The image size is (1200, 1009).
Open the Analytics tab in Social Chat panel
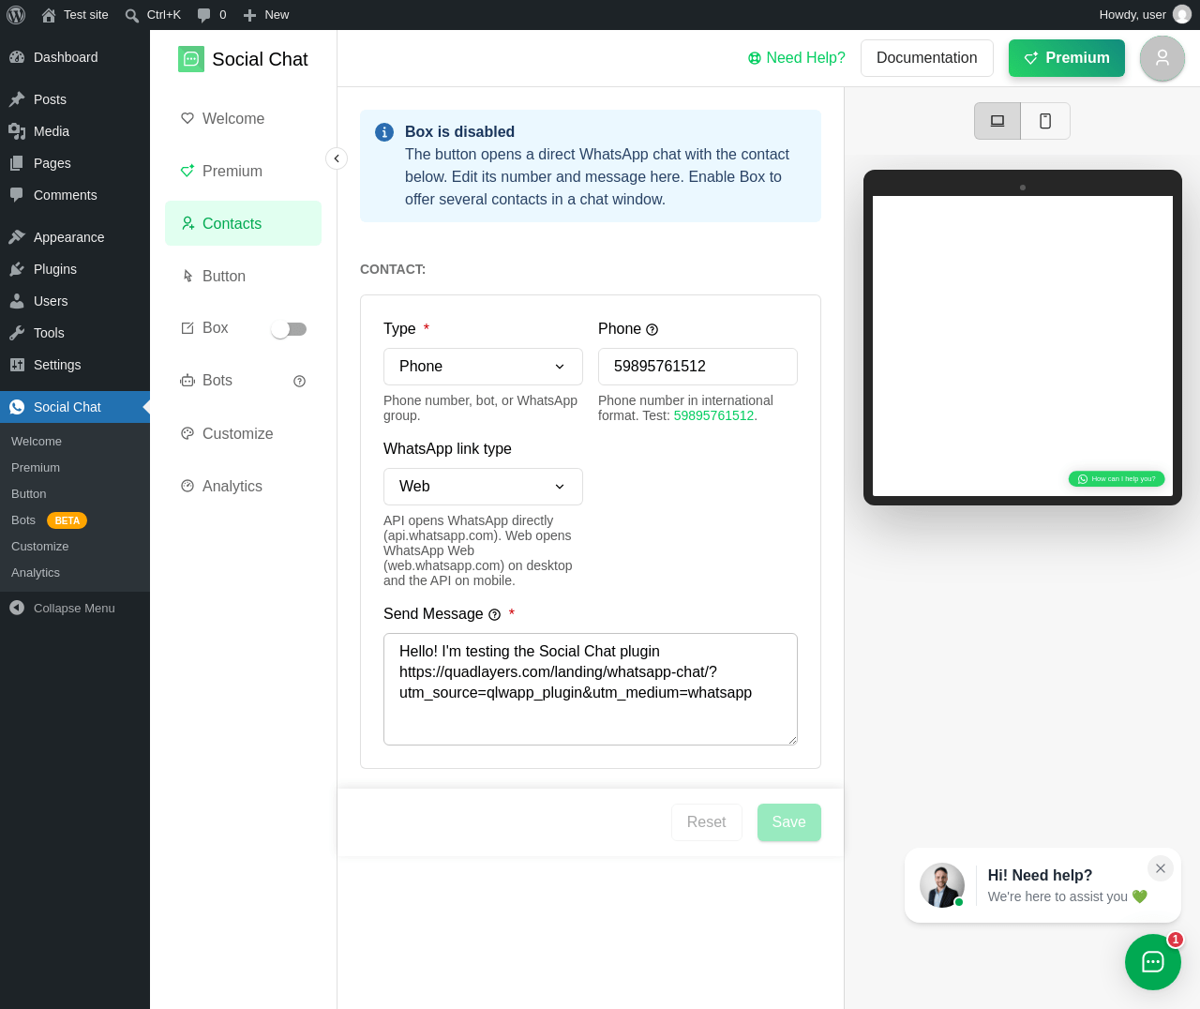point(243,486)
